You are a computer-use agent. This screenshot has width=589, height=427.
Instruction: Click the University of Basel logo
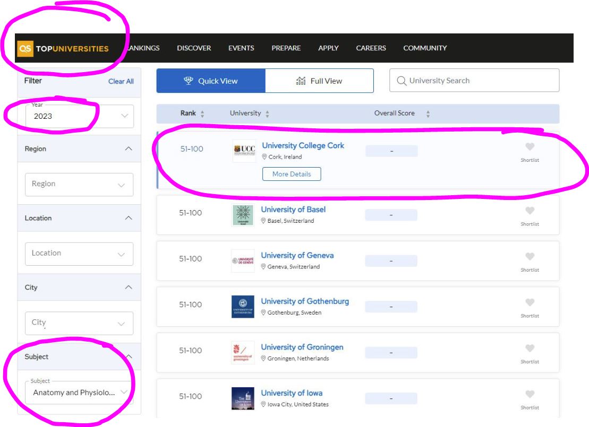[243, 215]
